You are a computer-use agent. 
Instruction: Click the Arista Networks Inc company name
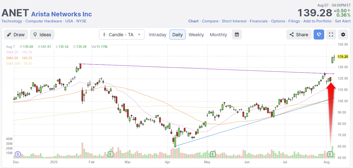click(62, 14)
